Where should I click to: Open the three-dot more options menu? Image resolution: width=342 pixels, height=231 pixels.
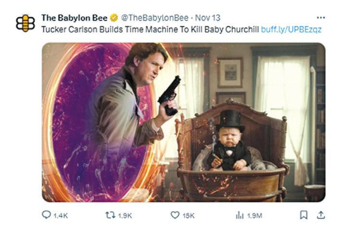click(x=320, y=18)
